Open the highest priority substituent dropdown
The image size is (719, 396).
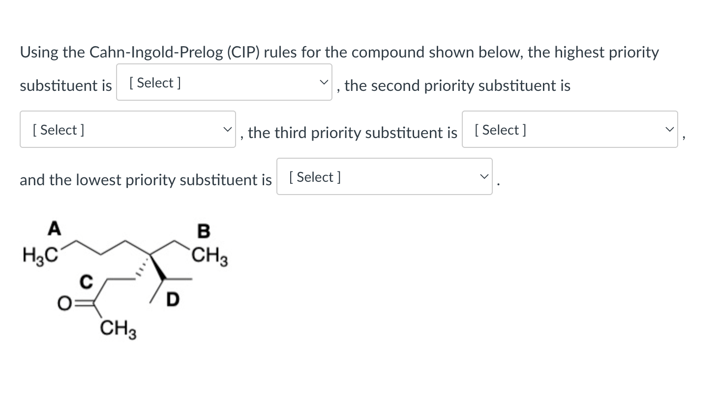pyautogui.click(x=224, y=83)
